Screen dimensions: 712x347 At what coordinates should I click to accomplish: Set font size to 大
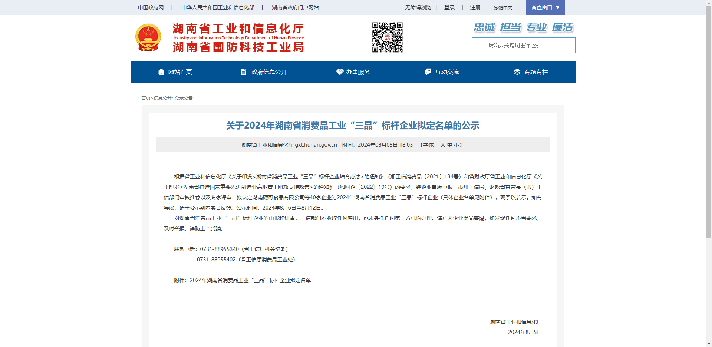443,145
